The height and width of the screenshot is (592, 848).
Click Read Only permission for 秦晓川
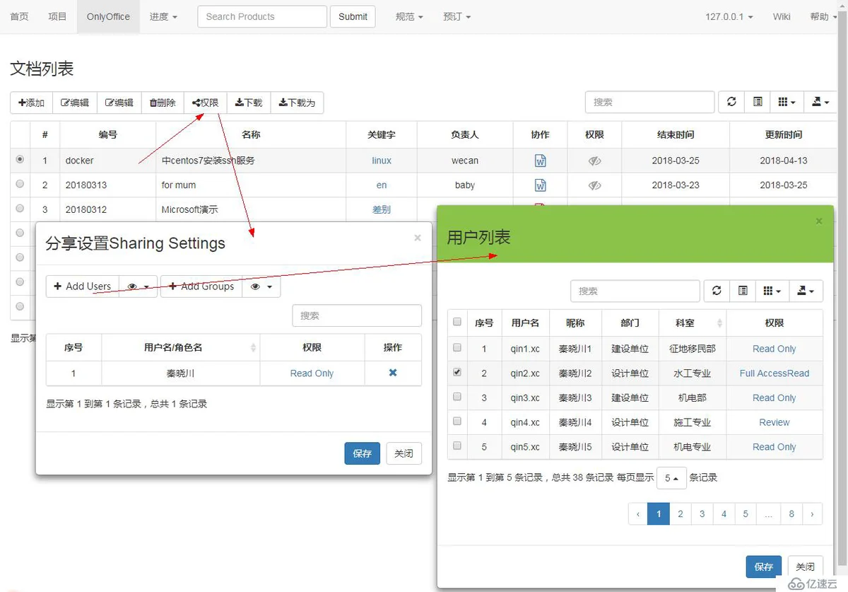[312, 373]
